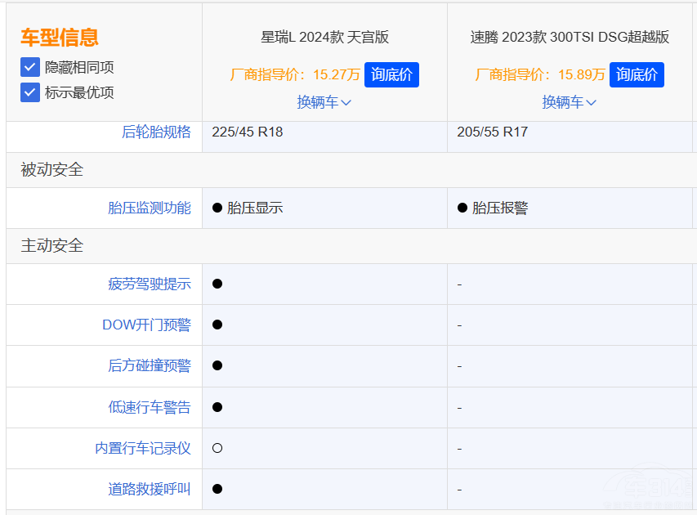
Task: Open the 星瑞L 2024款 天官版 title
Action: click(x=324, y=37)
